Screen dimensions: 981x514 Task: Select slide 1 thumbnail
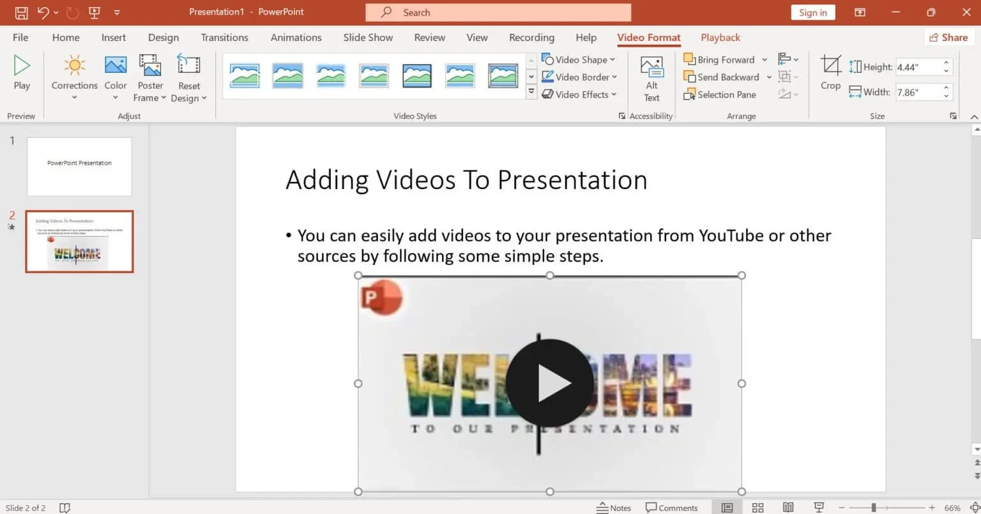pos(79,167)
